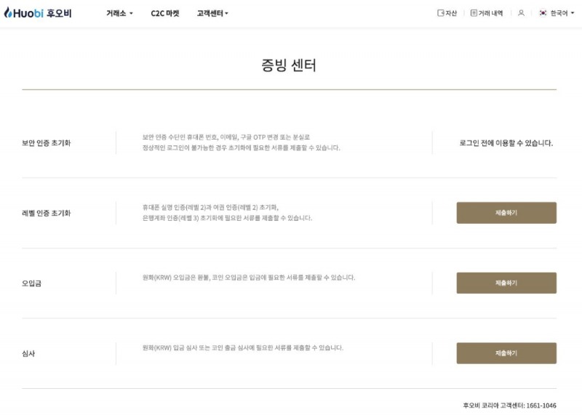Click the 로그인 전에 이용할 수 있습니다 text
The image size is (582, 415).
[506, 143]
